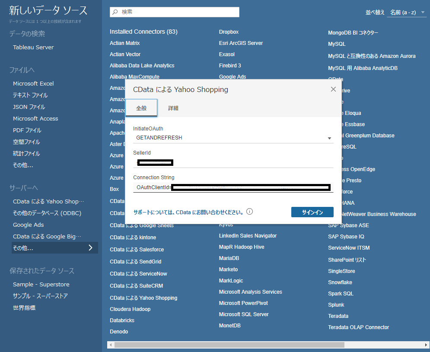Select Alibaba Data Lake Analytics connector

pos(142,66)
